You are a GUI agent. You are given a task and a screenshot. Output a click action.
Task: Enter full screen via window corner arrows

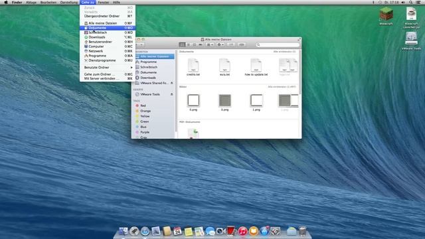pyautogui.click(x=299, y=40)
